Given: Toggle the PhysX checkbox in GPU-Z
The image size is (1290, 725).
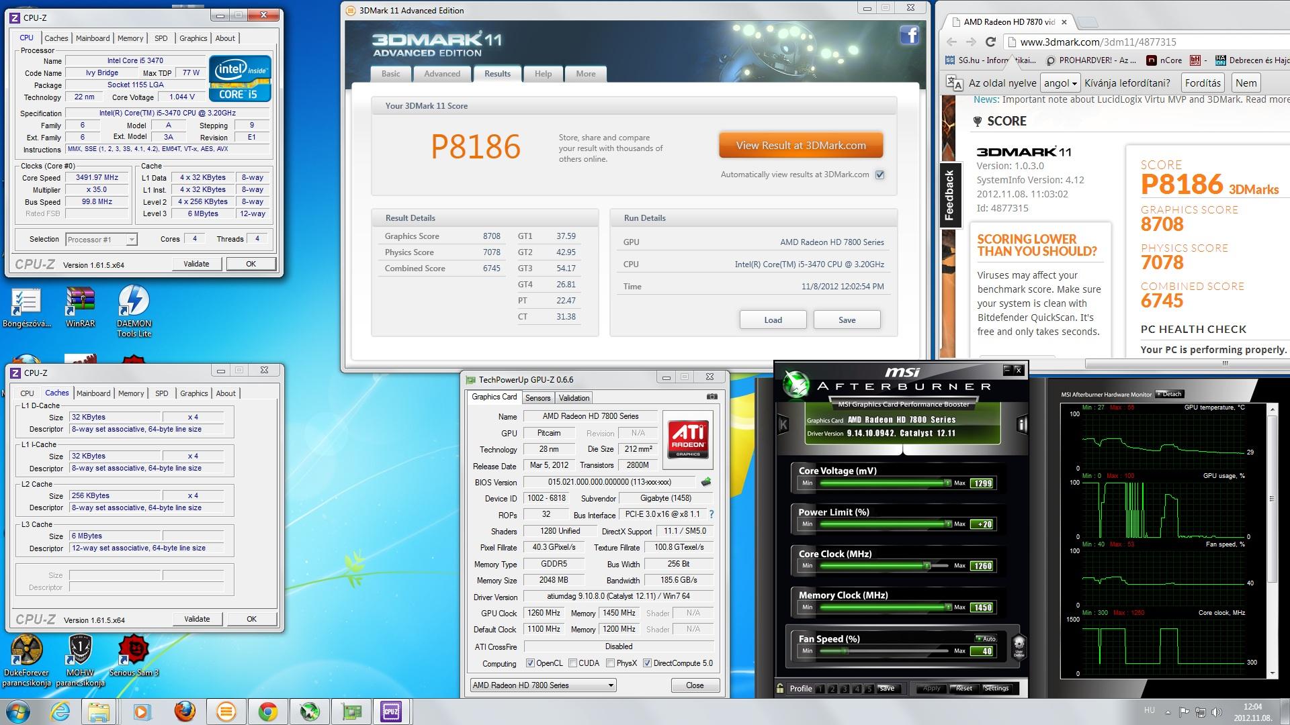Looking at the screenshot, I should pyautogui.click(x=610, y=663).
